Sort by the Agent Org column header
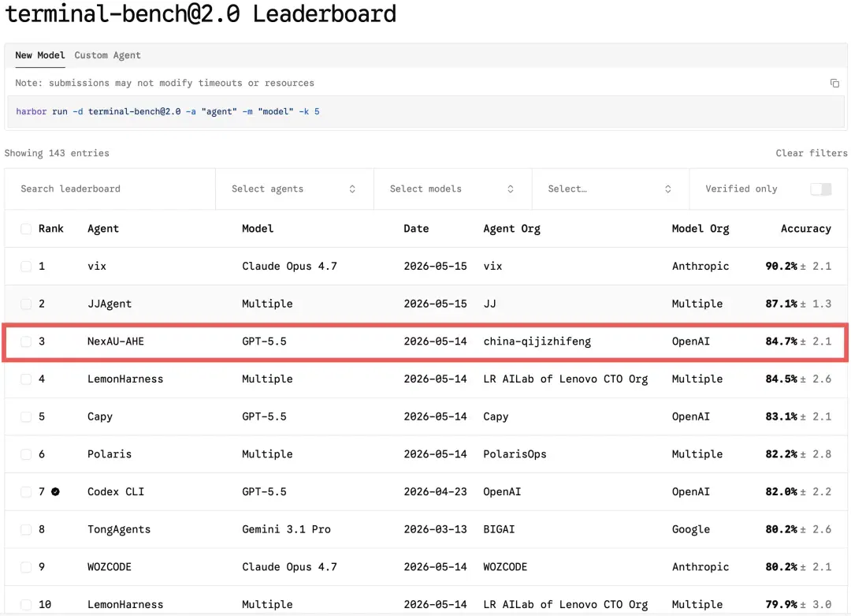Viewport: 851px width, 616px height. (512, 229)
